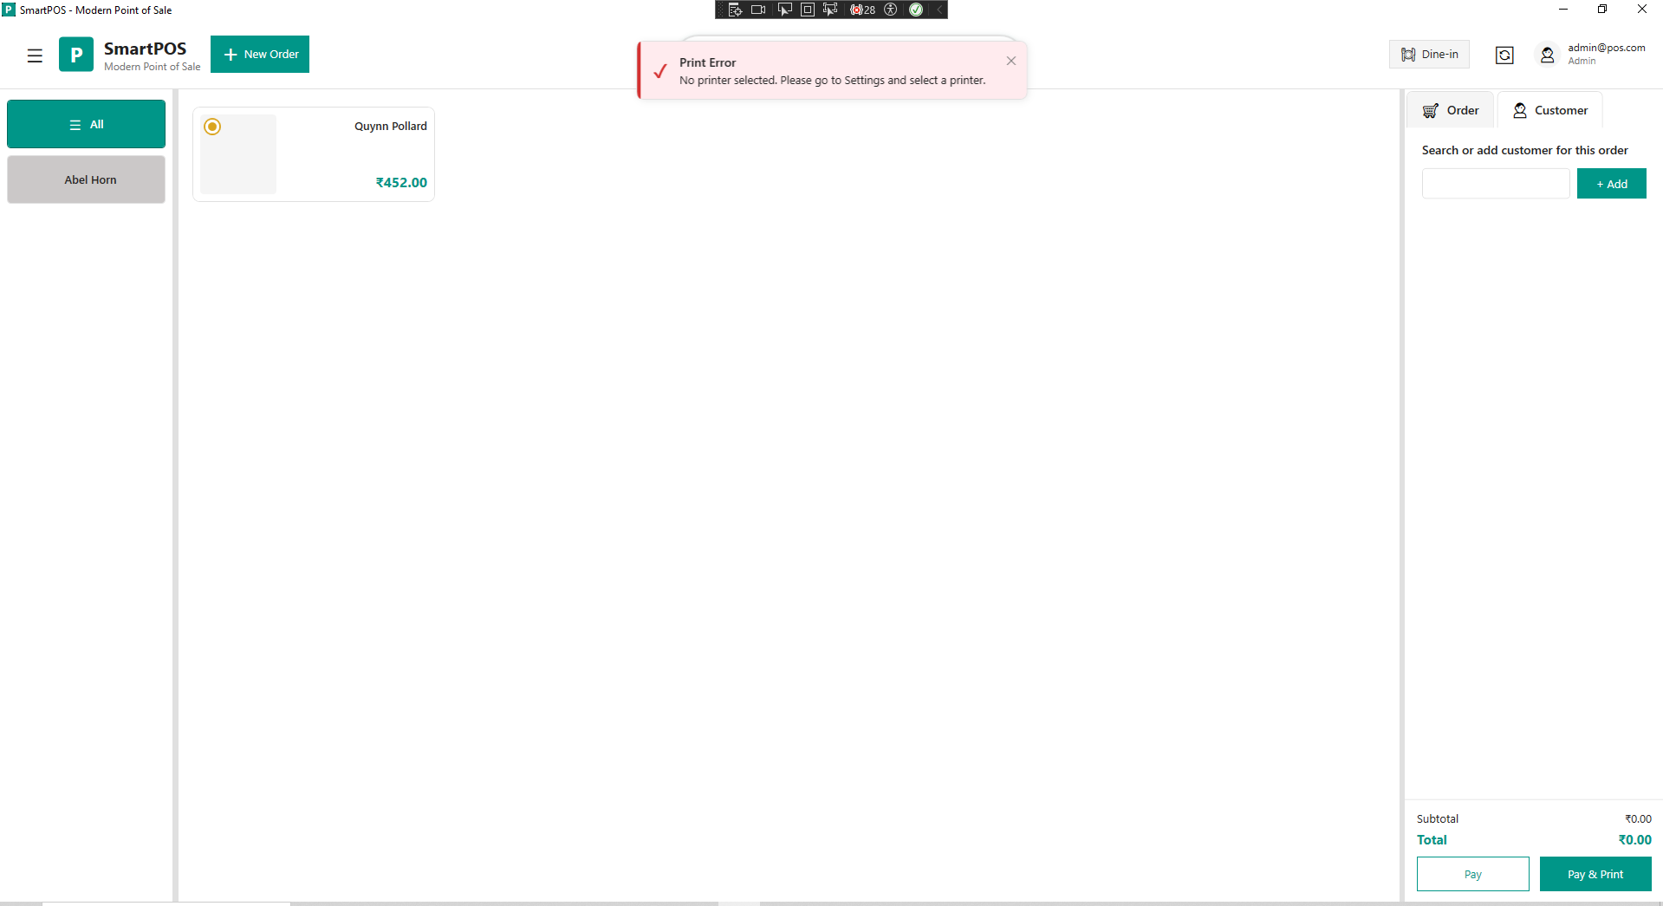Click the select element icon in debug toolbar
The width and height of the screenshot is (1663, 906).
click(x=784, y=10)
